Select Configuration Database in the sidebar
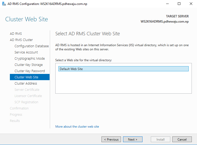This screenshot has height=145, width=197. [31, 46]
